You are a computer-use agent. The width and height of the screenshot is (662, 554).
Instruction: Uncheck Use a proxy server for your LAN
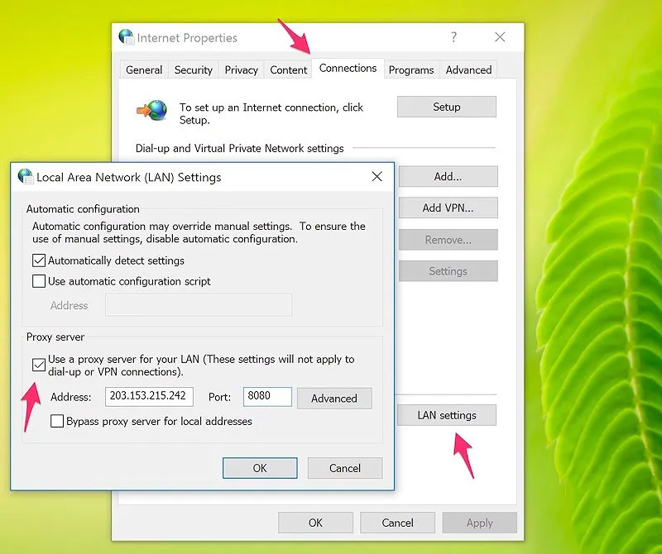[x=39, y=365]
